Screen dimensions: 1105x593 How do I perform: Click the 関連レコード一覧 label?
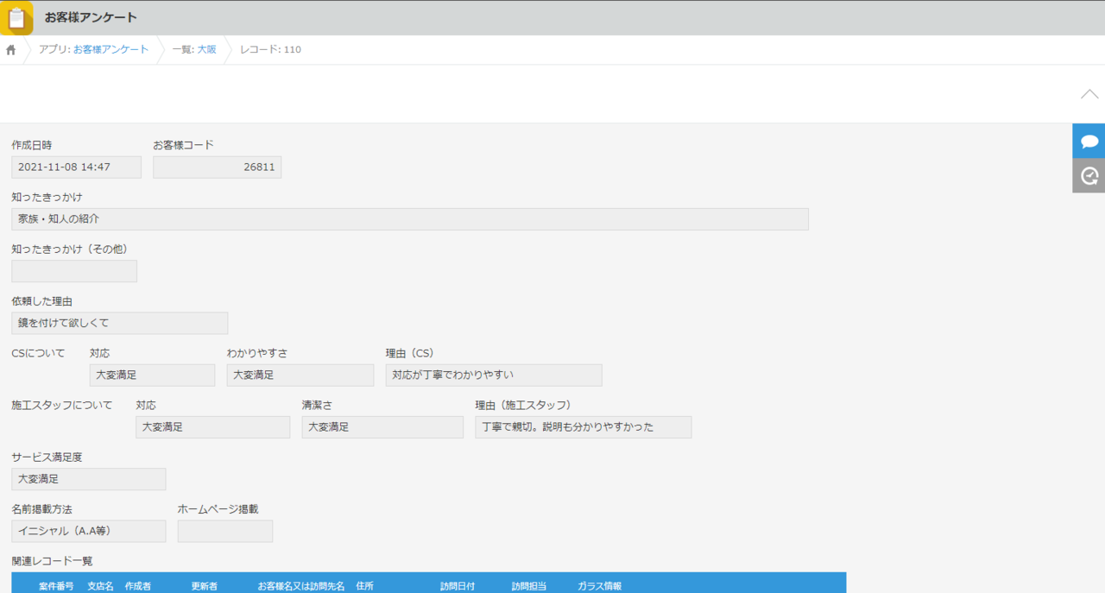pyautogui.click(x=52, y=561)
